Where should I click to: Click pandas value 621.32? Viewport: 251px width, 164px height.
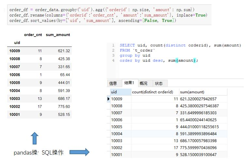pos(64,51)
